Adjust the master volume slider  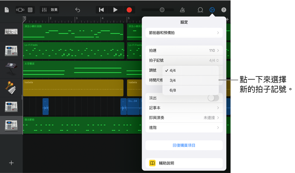click(x=162, y=10)
